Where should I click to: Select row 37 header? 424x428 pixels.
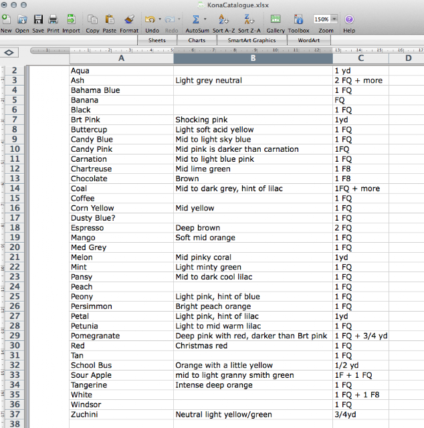click(15, 415)
